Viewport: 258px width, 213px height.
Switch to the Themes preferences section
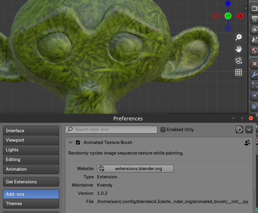point(31,204)
